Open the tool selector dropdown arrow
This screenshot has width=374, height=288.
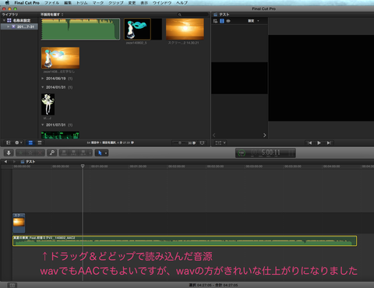click(106, 153)
